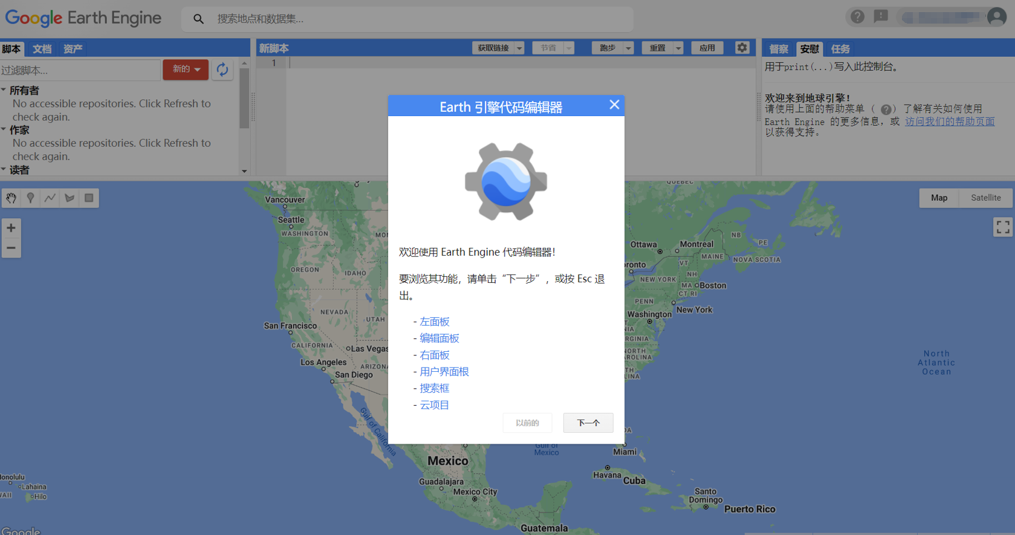Toggle fullscreen map view

tap(1002, 227)
